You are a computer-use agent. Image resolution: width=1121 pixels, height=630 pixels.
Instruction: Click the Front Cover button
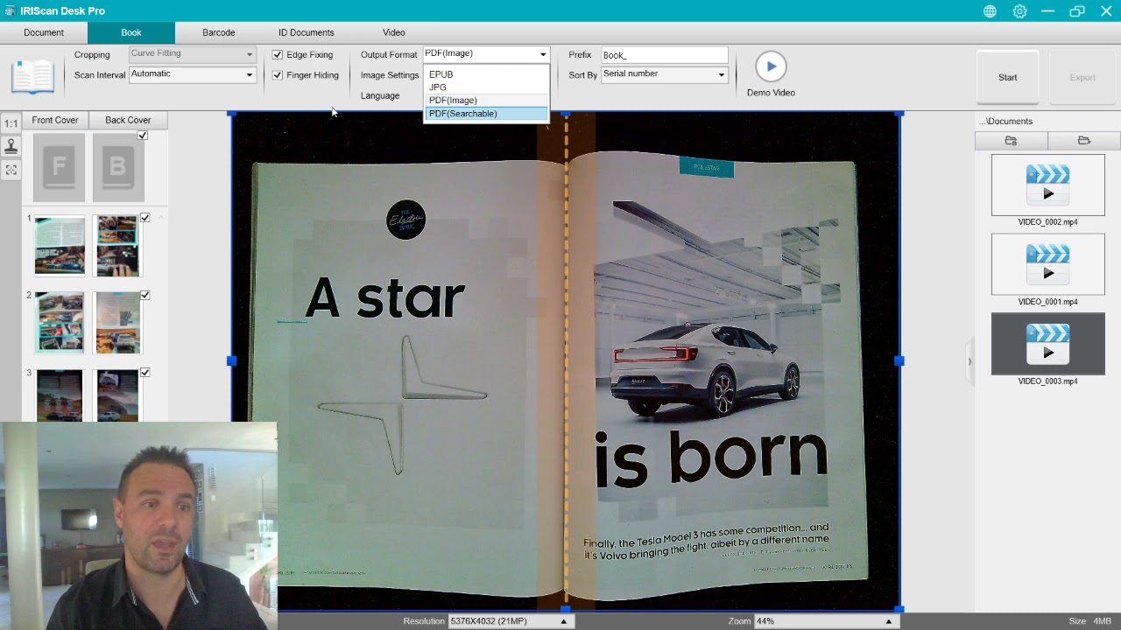click(x=55, y=120)
